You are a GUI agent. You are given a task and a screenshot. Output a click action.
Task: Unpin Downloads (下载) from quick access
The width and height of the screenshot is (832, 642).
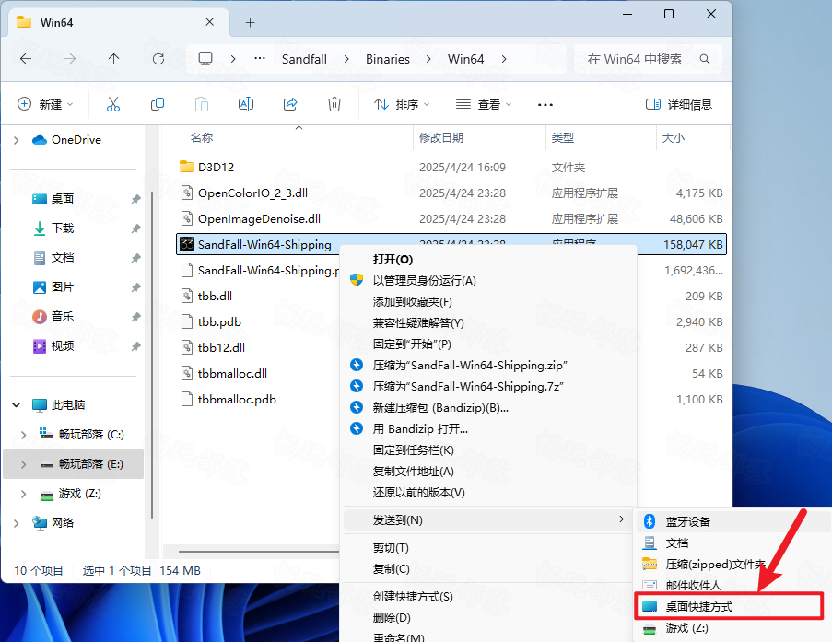pos(135,228)
